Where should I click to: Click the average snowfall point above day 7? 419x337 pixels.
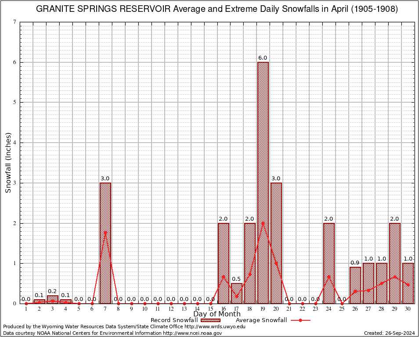(x=105, y=232)
